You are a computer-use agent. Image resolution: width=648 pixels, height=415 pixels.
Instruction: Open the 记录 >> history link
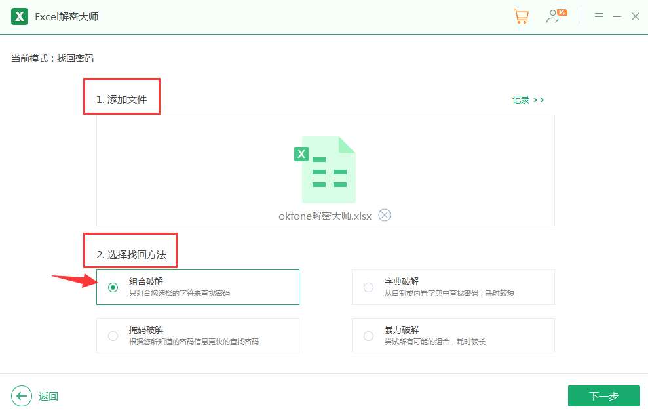tap(528, 100)
